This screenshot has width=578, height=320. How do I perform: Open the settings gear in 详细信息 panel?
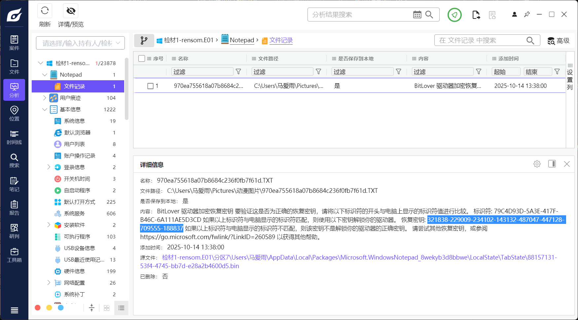point(537,163)
